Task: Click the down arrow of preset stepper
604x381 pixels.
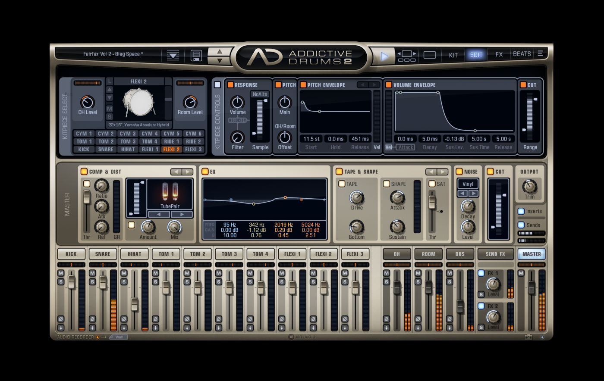Action: (x=220, y=60)
